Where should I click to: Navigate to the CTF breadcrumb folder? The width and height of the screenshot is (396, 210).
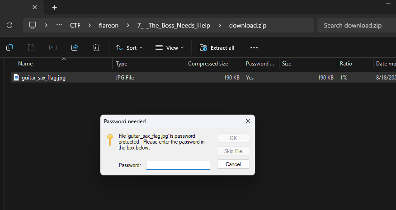click(x=75, y=25)
